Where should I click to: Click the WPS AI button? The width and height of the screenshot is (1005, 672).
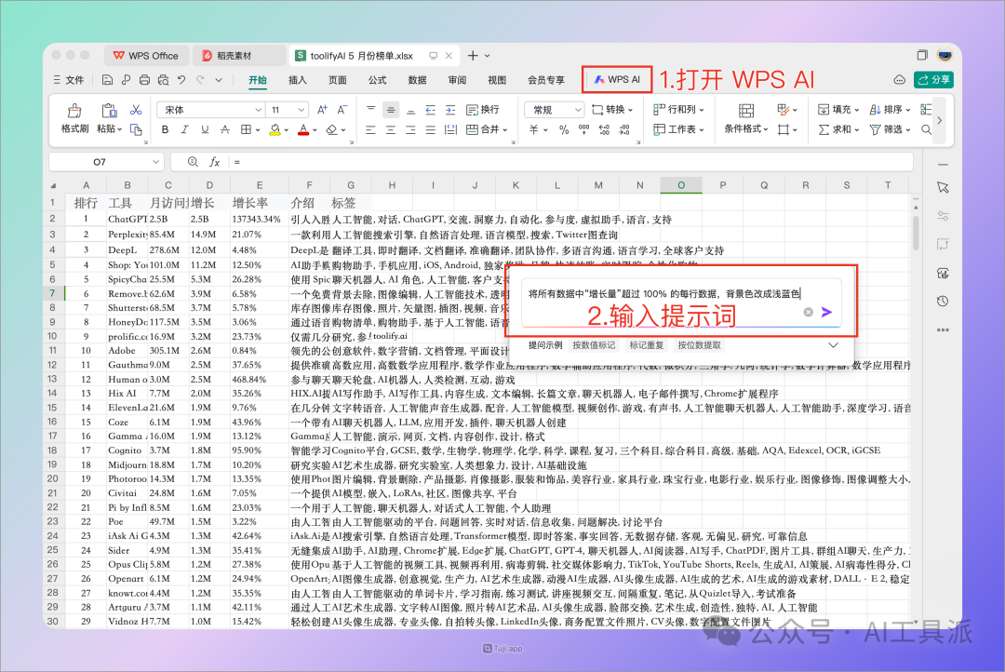617,79
